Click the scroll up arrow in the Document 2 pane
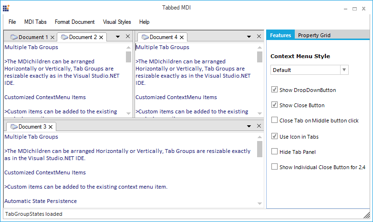373x222 pixels. coord(128,47)
